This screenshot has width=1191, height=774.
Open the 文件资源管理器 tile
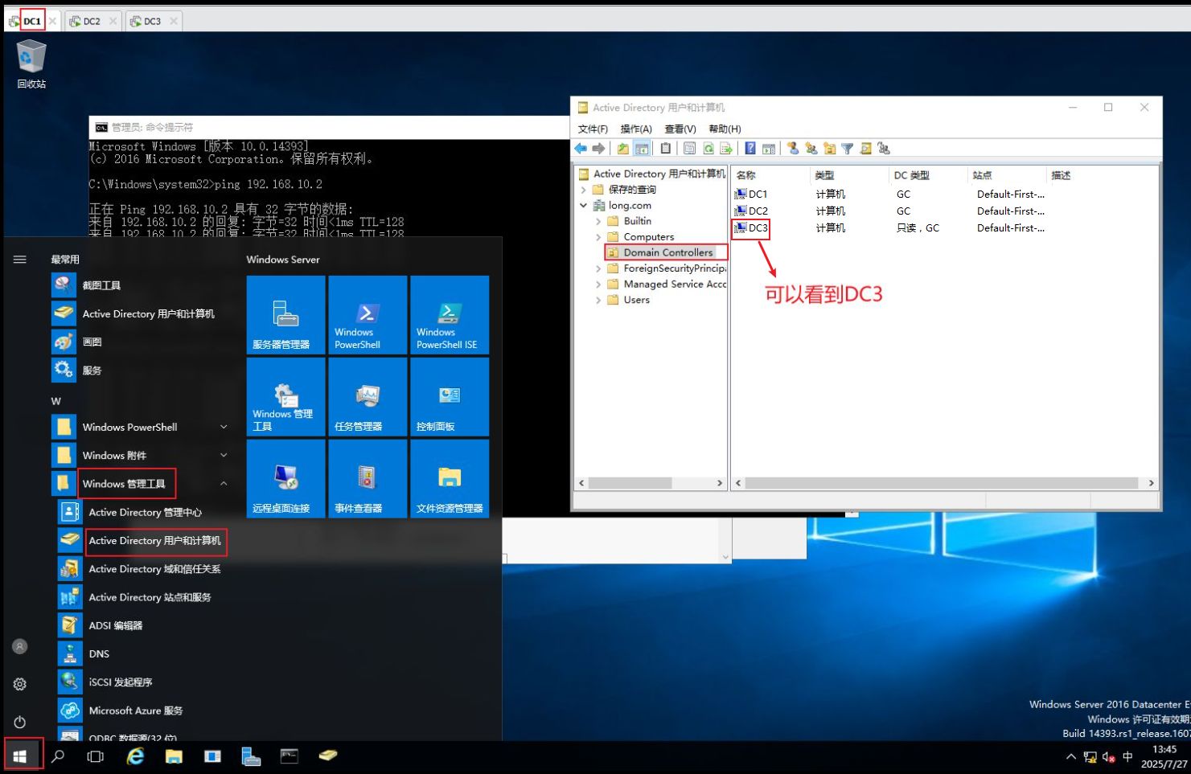[450, 479]
